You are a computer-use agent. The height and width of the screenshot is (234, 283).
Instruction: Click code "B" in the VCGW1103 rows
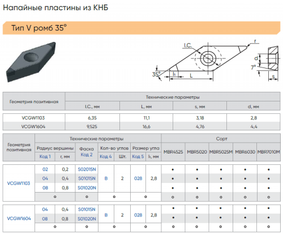tap(106, 178)
